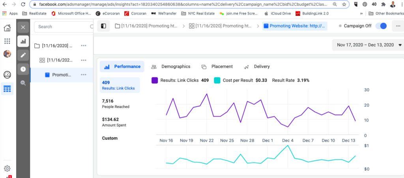Open the browser extensions puzzle icon

(383, 4)
